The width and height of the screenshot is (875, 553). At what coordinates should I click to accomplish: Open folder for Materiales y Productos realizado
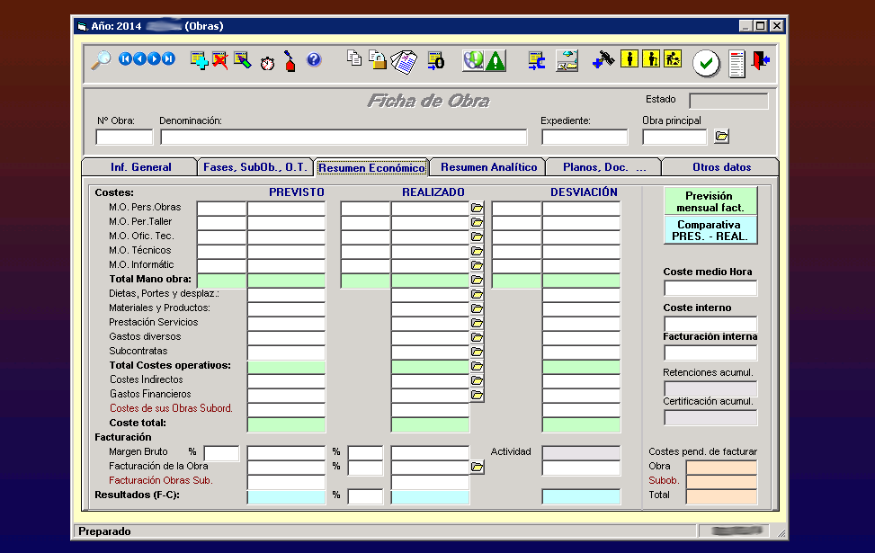(x=477, y=308)
